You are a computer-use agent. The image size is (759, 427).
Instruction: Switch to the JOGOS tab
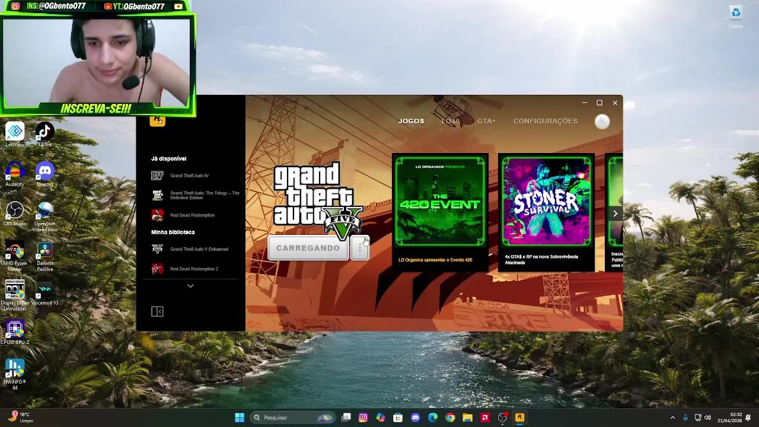pyautogui.click(x=411, y=121)
